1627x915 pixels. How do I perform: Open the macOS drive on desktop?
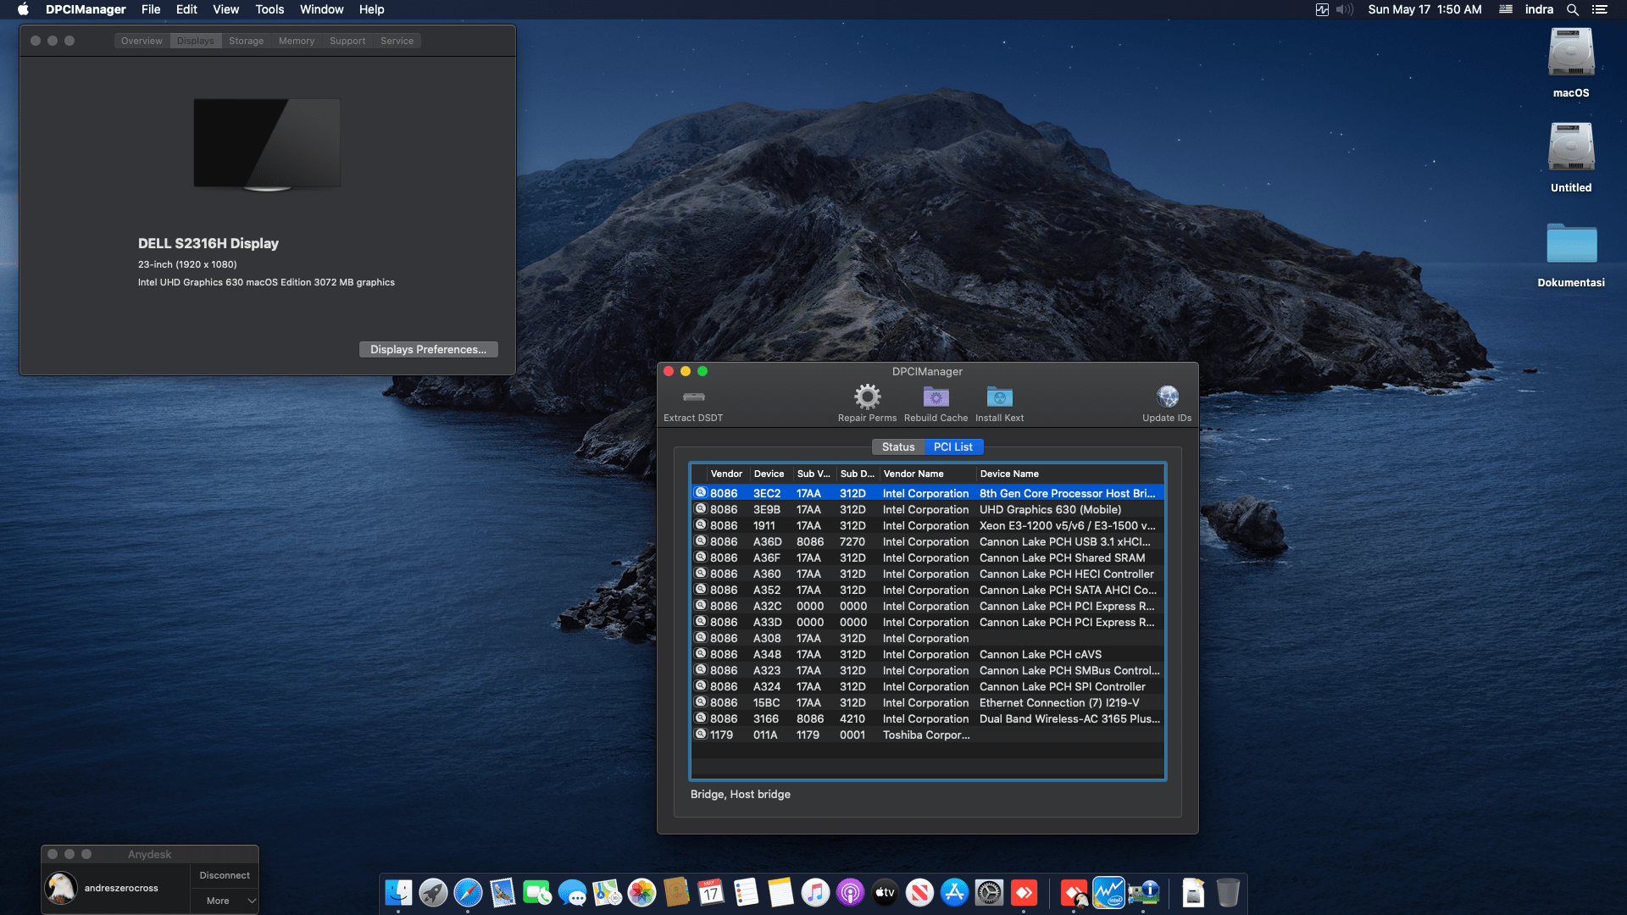click(x=1571, y=53)
